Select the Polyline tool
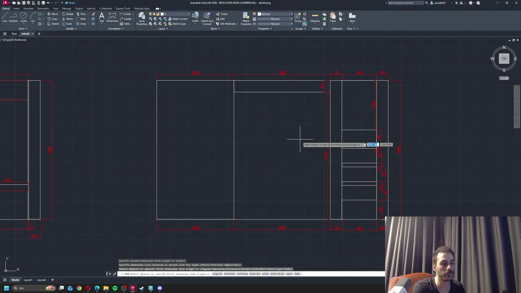 [13, 17]
